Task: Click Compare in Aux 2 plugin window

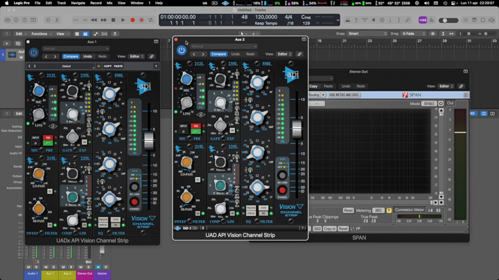Action: click(x=218, y=54)
